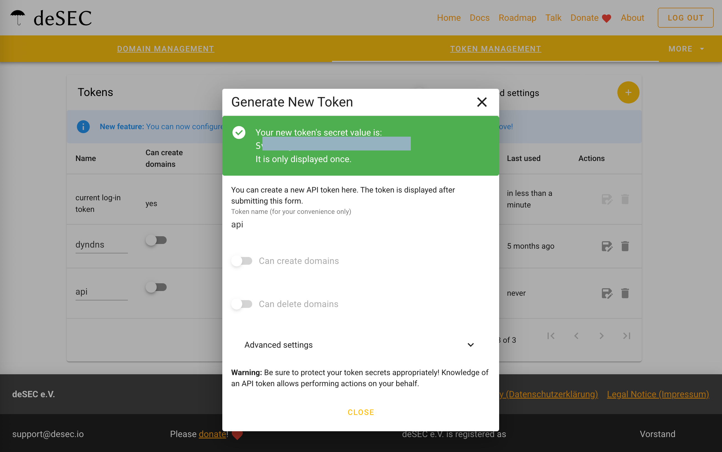722x452 pixels.
Task: Go to first page of tokens table
Action: coord(551,336)
